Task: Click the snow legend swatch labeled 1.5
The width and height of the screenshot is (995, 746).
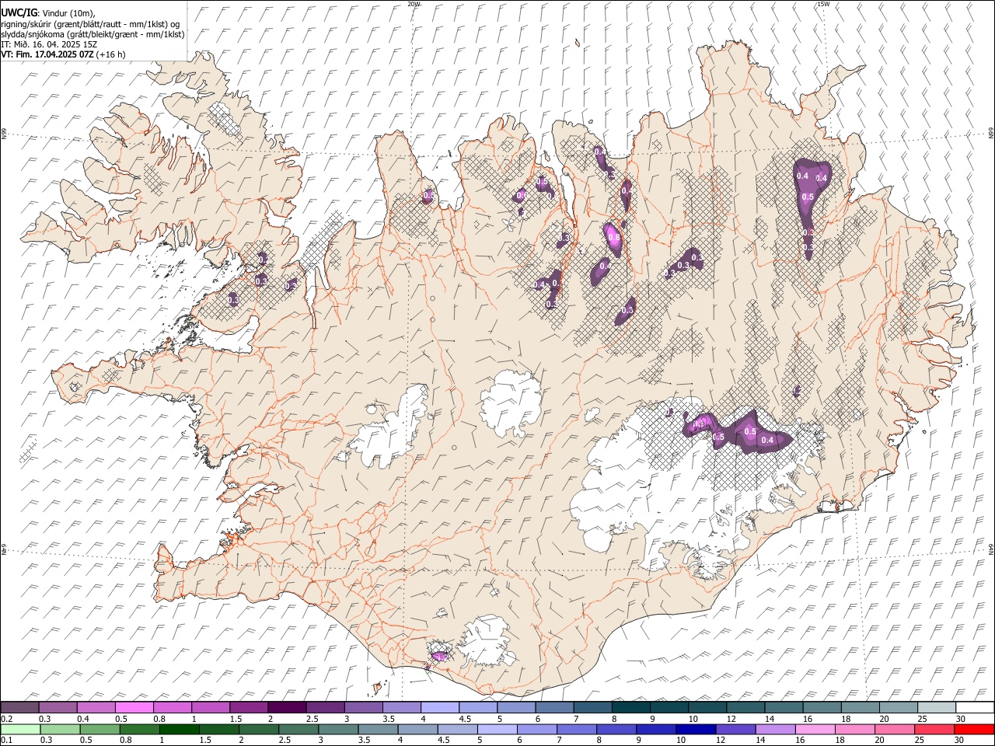Action: click(249, 707)
